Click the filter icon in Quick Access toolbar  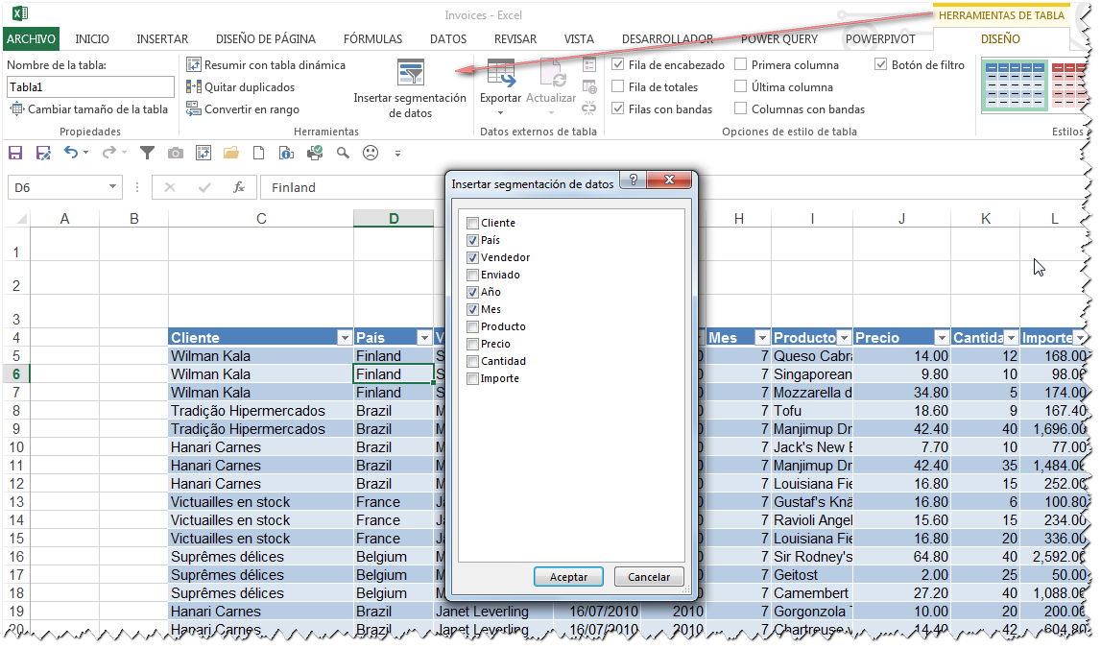tap(146, 153)
